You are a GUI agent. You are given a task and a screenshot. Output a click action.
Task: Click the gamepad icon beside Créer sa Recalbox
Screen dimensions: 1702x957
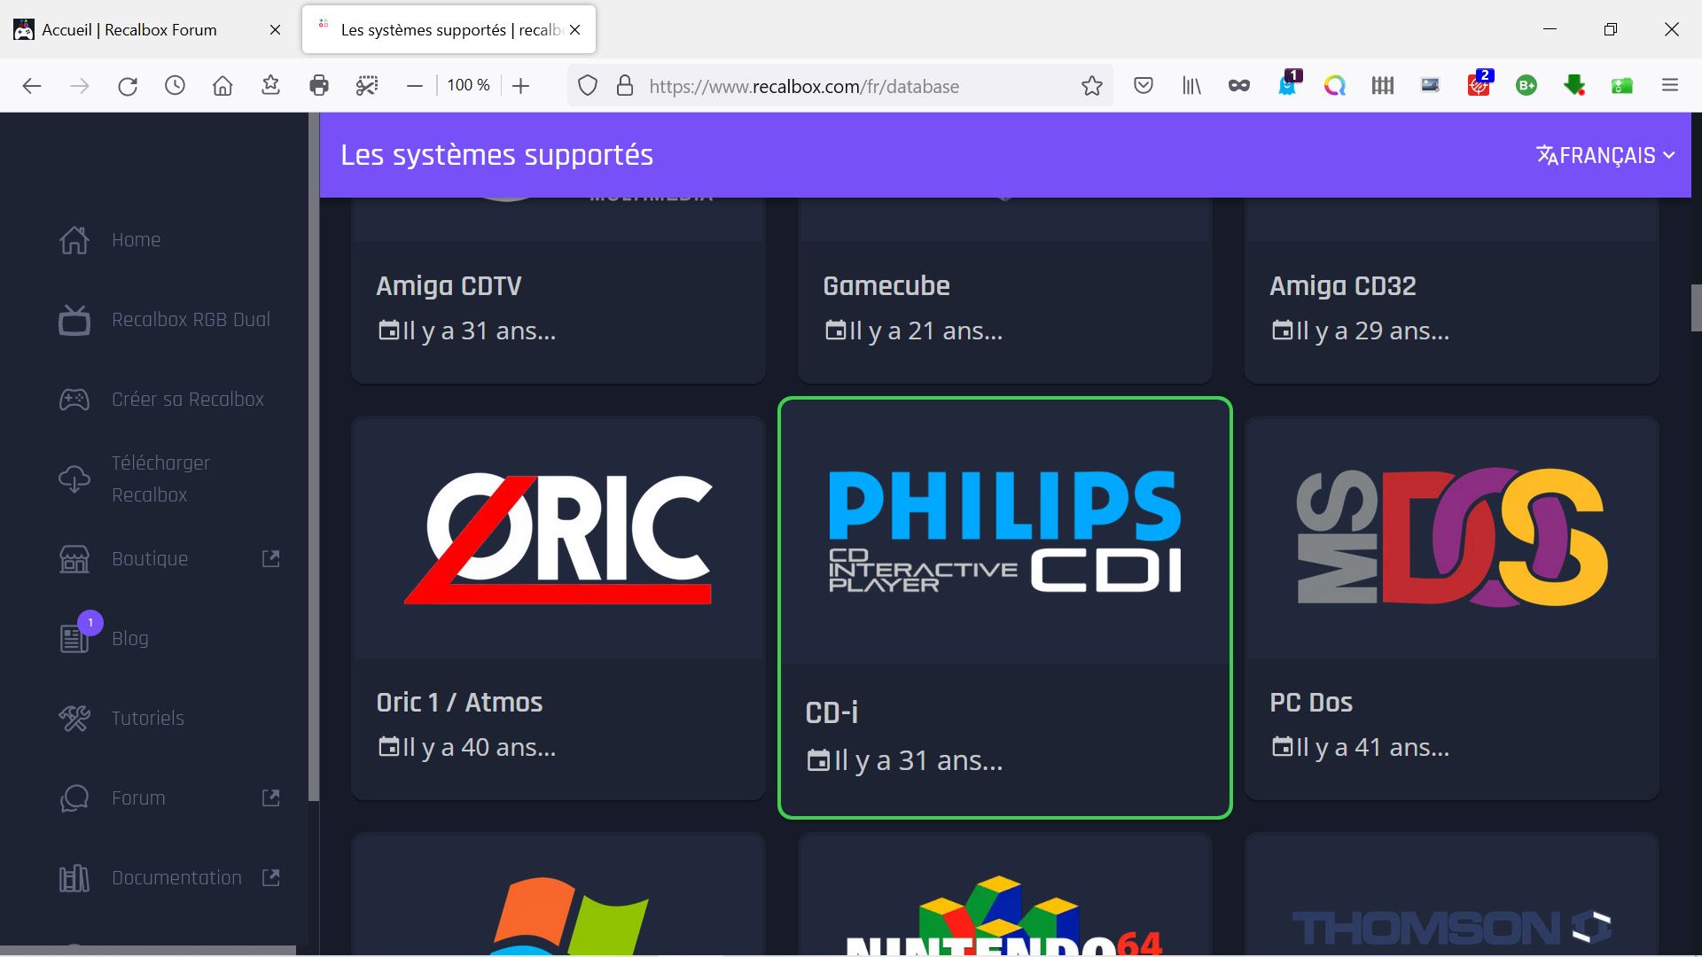coord(74,400)
